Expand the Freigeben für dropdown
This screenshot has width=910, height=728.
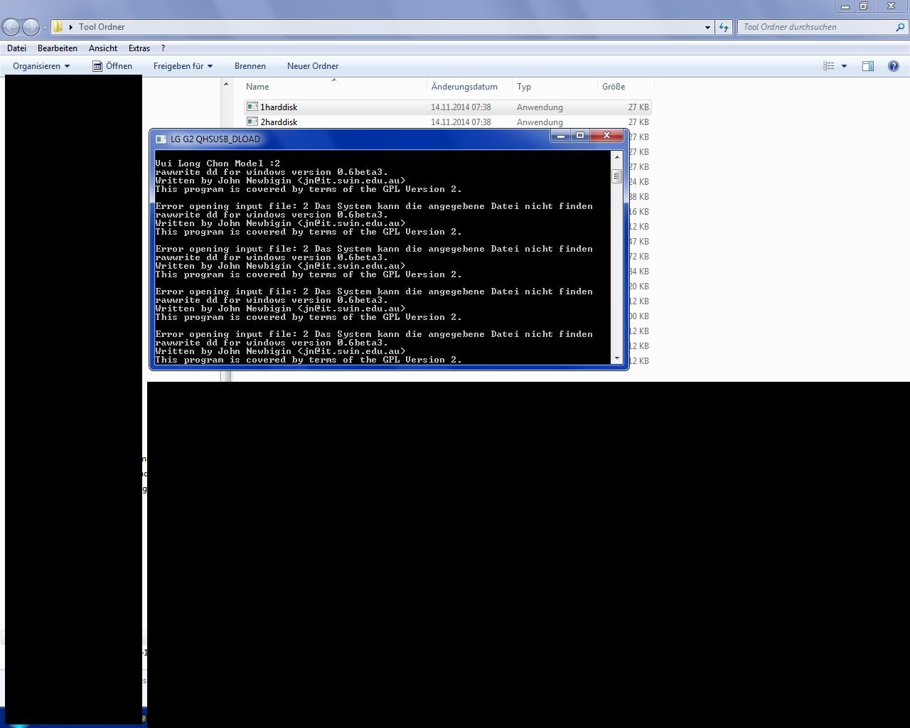click(x=183, y=66)
